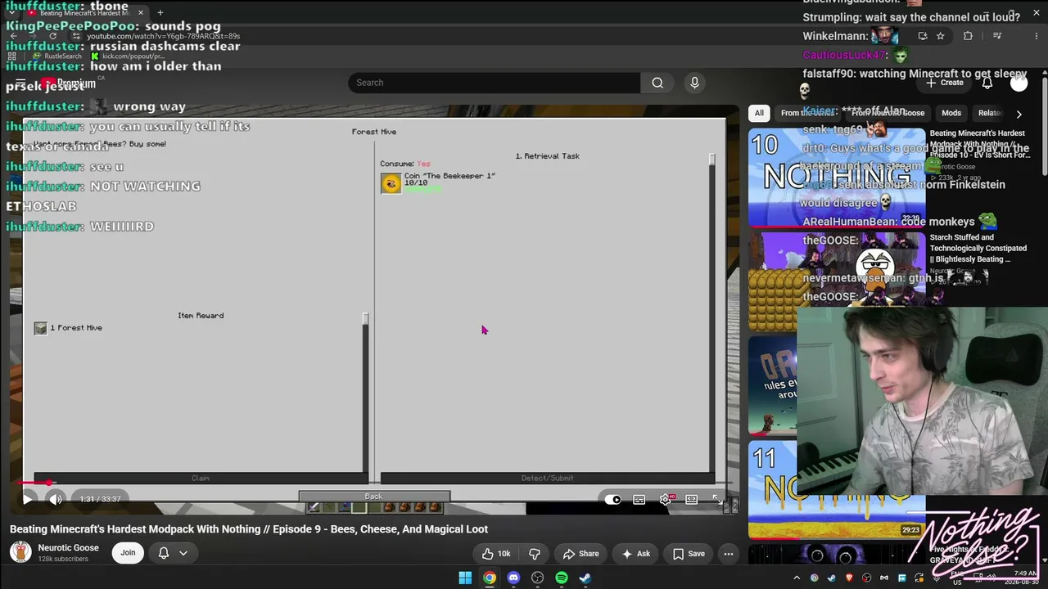The height and width of the screenshot is (589, 1048).
Task: Open Steam from the taskbar
Action: 585,578
